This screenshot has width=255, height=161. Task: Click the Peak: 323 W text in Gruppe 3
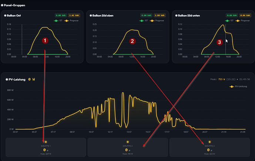[x=209, y=154]
